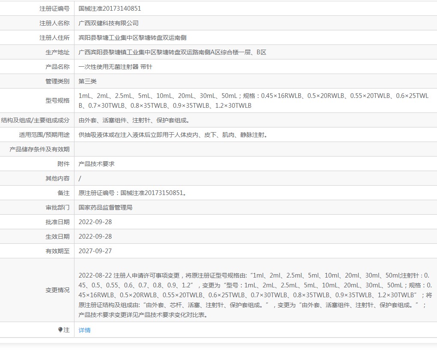This screenshot has width=437, height=352.
Task: Select the change record paragraph starting with 2022-08-22
Action: tap(255, 295)
